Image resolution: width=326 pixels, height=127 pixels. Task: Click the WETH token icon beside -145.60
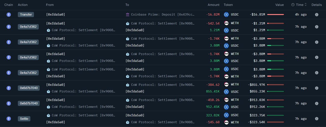226,122
